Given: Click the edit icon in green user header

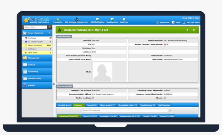Looking at the screenshot, I should pos(187,30).
